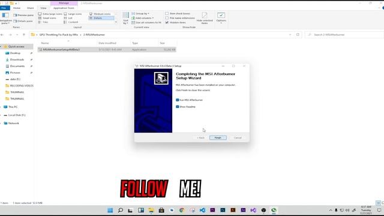Select MSIAfterburnerSetup file row

click(107, 49)
